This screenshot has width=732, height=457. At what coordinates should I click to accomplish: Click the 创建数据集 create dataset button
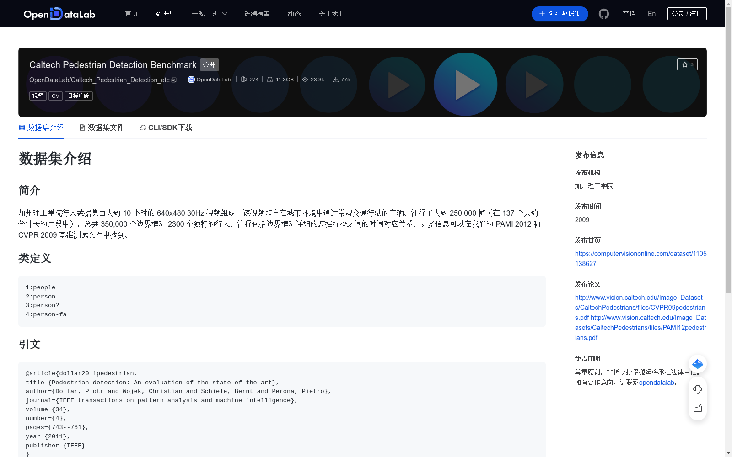(x=560, y=14)
